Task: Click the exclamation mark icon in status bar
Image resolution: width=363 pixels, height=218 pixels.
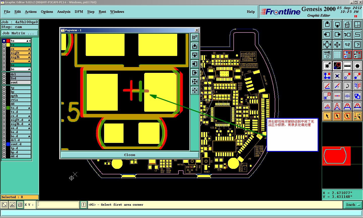Action: coord(84,205)
